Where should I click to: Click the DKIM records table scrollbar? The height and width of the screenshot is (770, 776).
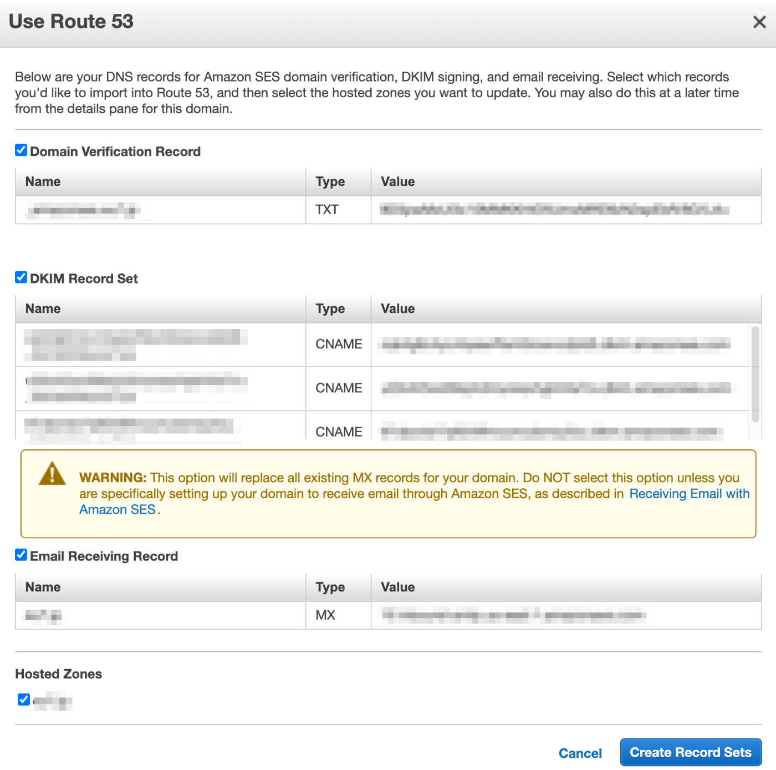point(755,374)
